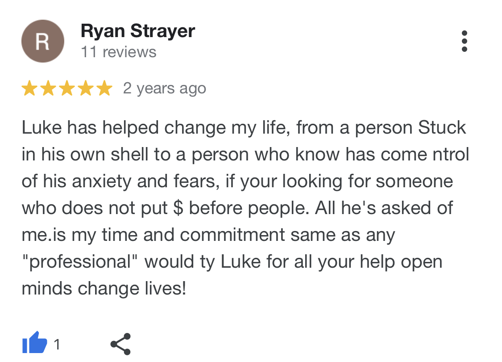Select the third yellow rating star
Image resolution: width=502 pixels, height=362 pixels.
67,88
